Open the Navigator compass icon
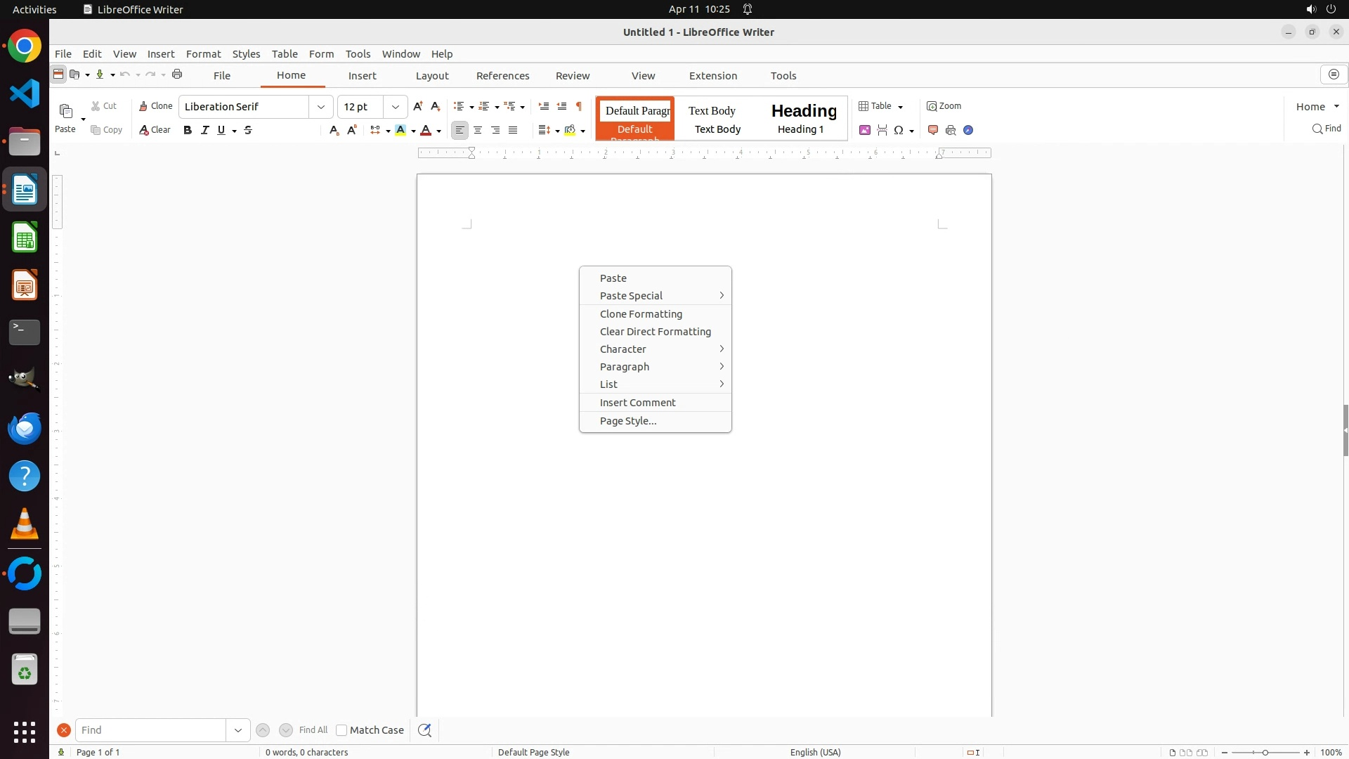Screen dimensions: 1349x759 [x=968, y=130]
